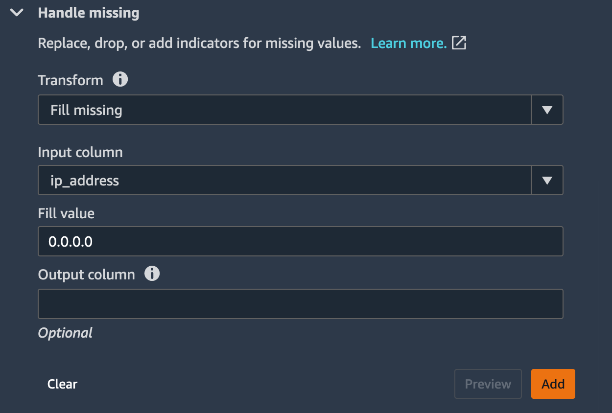
Task: Focus the Fill value field containing 0.0.0.0
Action: click(x=301, y=241)
